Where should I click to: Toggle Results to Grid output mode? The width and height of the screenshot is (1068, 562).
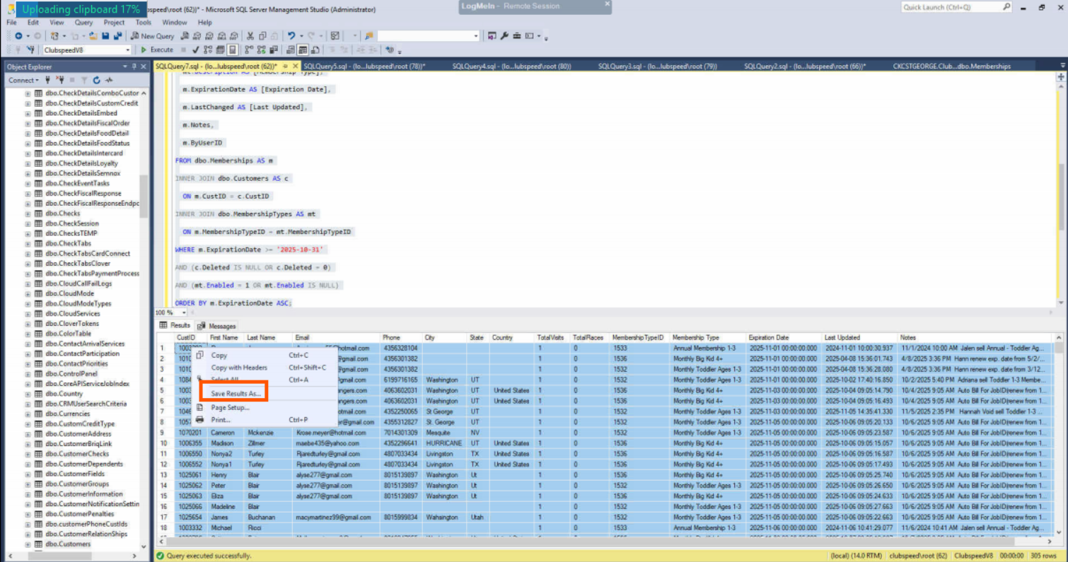coord(303,50)
